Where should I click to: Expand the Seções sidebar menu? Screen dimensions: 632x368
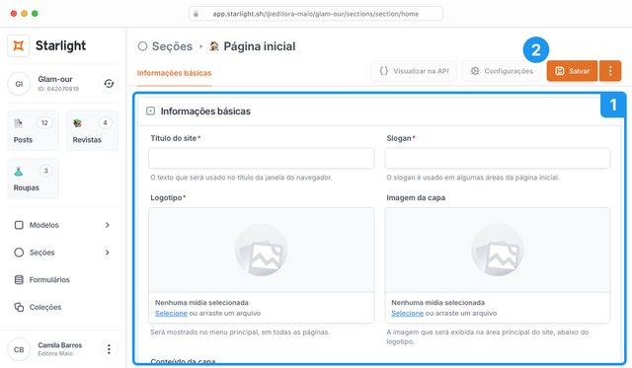click(108, 253)
